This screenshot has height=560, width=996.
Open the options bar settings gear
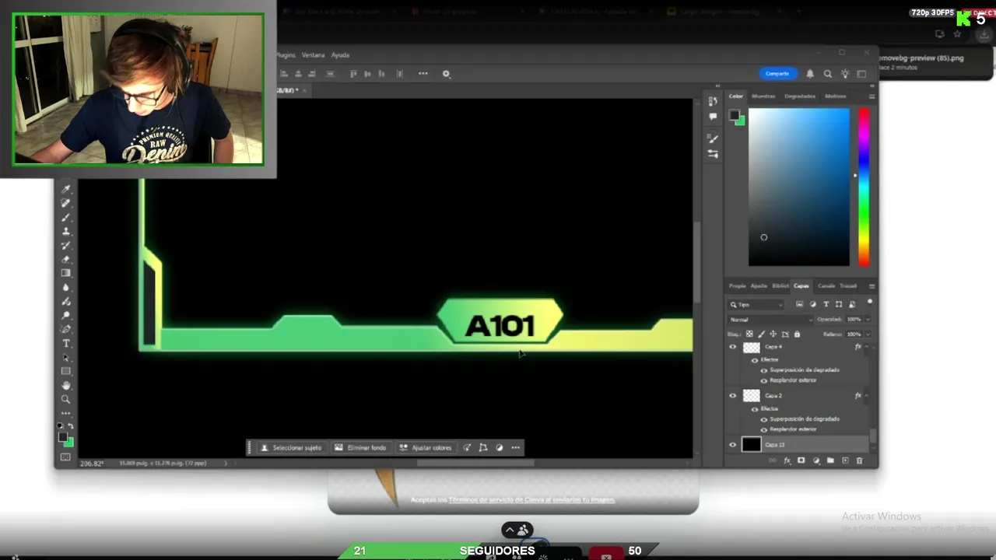446,74
